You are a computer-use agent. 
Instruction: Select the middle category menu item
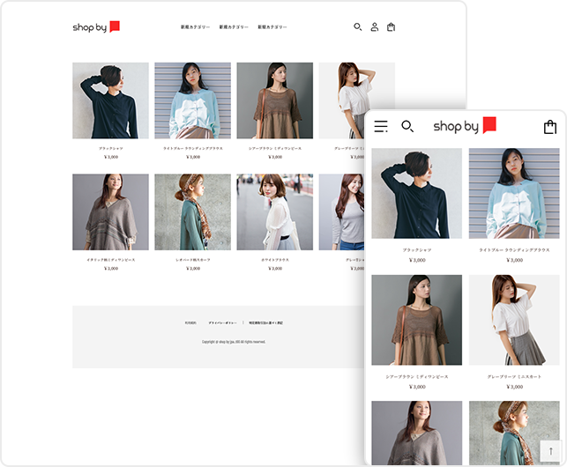(234, 27)
